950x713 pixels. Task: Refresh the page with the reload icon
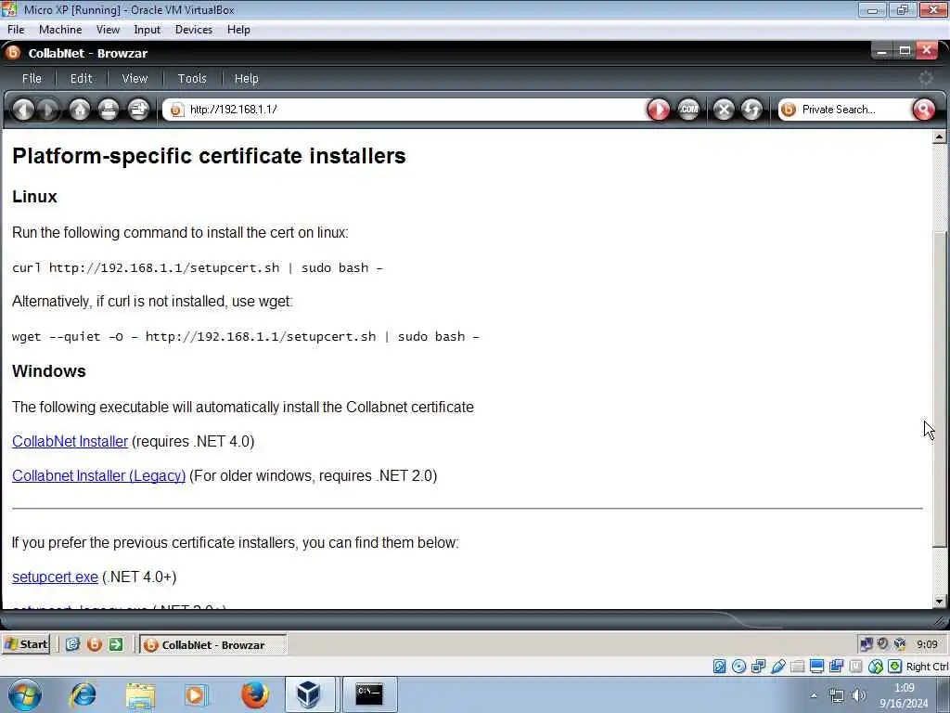751,110
